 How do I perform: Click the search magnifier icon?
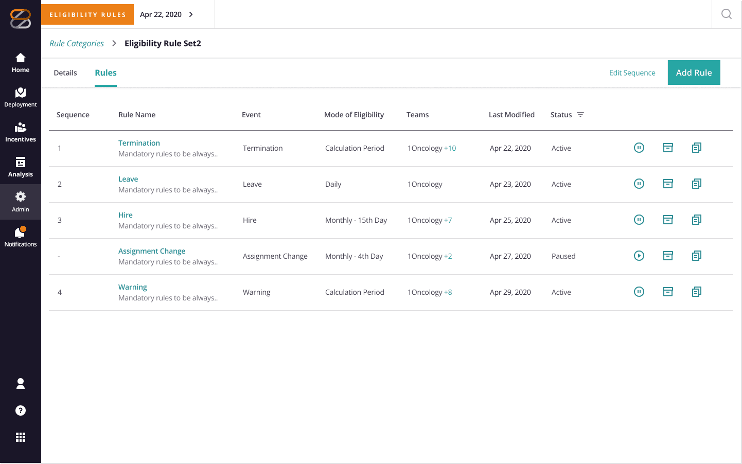(727, 14)
